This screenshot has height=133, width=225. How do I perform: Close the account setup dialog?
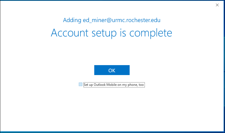217,5
